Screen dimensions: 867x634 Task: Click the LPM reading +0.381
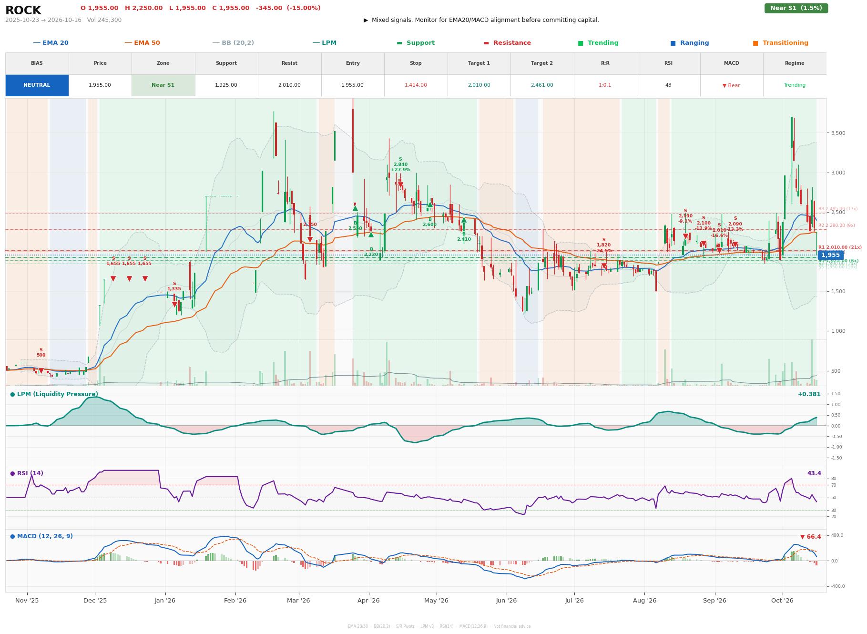tap(809, 394)
